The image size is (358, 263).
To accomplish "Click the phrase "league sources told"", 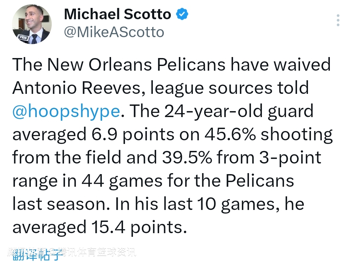I will click(229, 88).
